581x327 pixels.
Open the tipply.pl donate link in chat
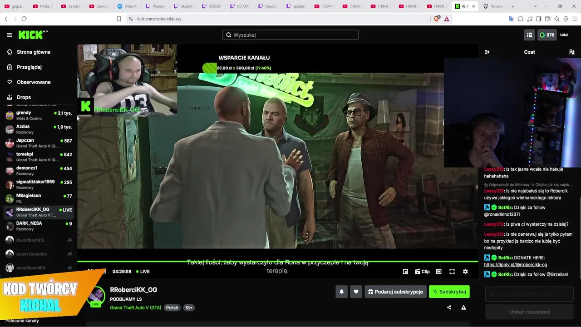[x=516, y=265]
